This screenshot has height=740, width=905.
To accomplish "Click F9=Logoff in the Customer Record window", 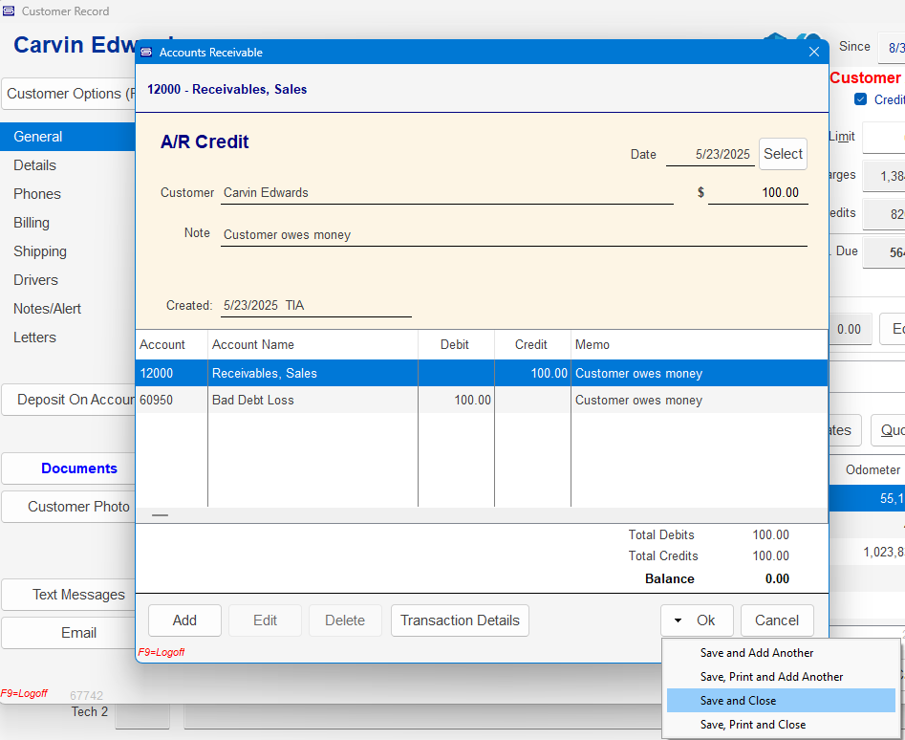I will (24, 693).
